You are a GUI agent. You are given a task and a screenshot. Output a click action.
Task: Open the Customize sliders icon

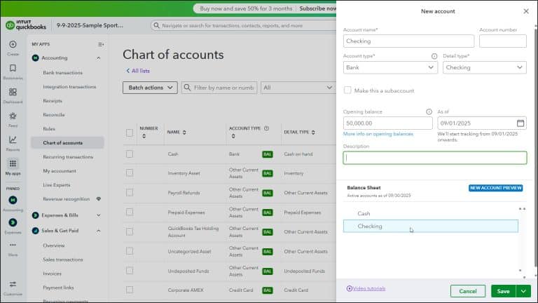point(13,284)
